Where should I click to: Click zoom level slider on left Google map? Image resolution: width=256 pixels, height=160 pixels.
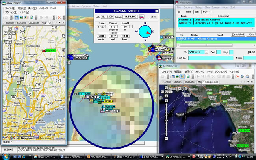tap(10, 58)
